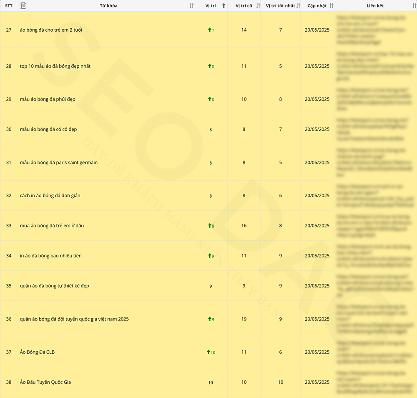This screenshot has height=398, width=417.
Task: Click the sort icon in Vị trí cũ header
Action: pos(258,6)
